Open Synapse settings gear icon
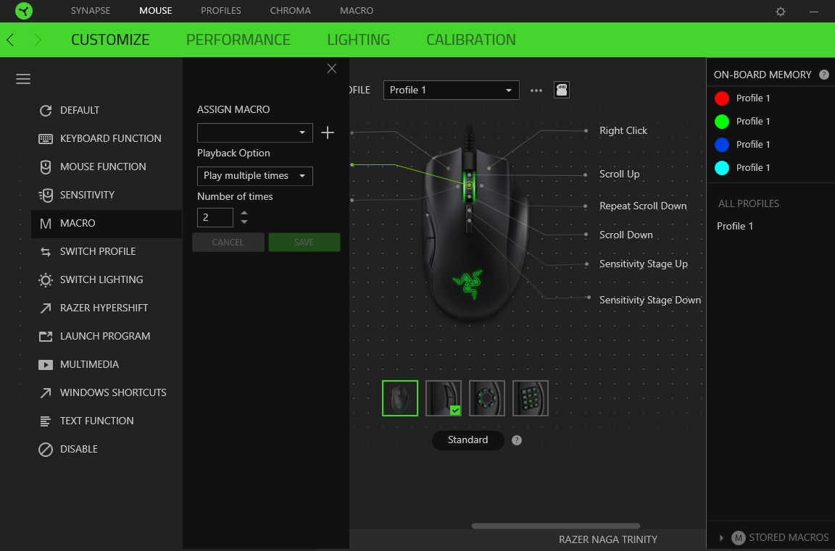The width and height of the screenshot is (835, 551). coord(780,11)
